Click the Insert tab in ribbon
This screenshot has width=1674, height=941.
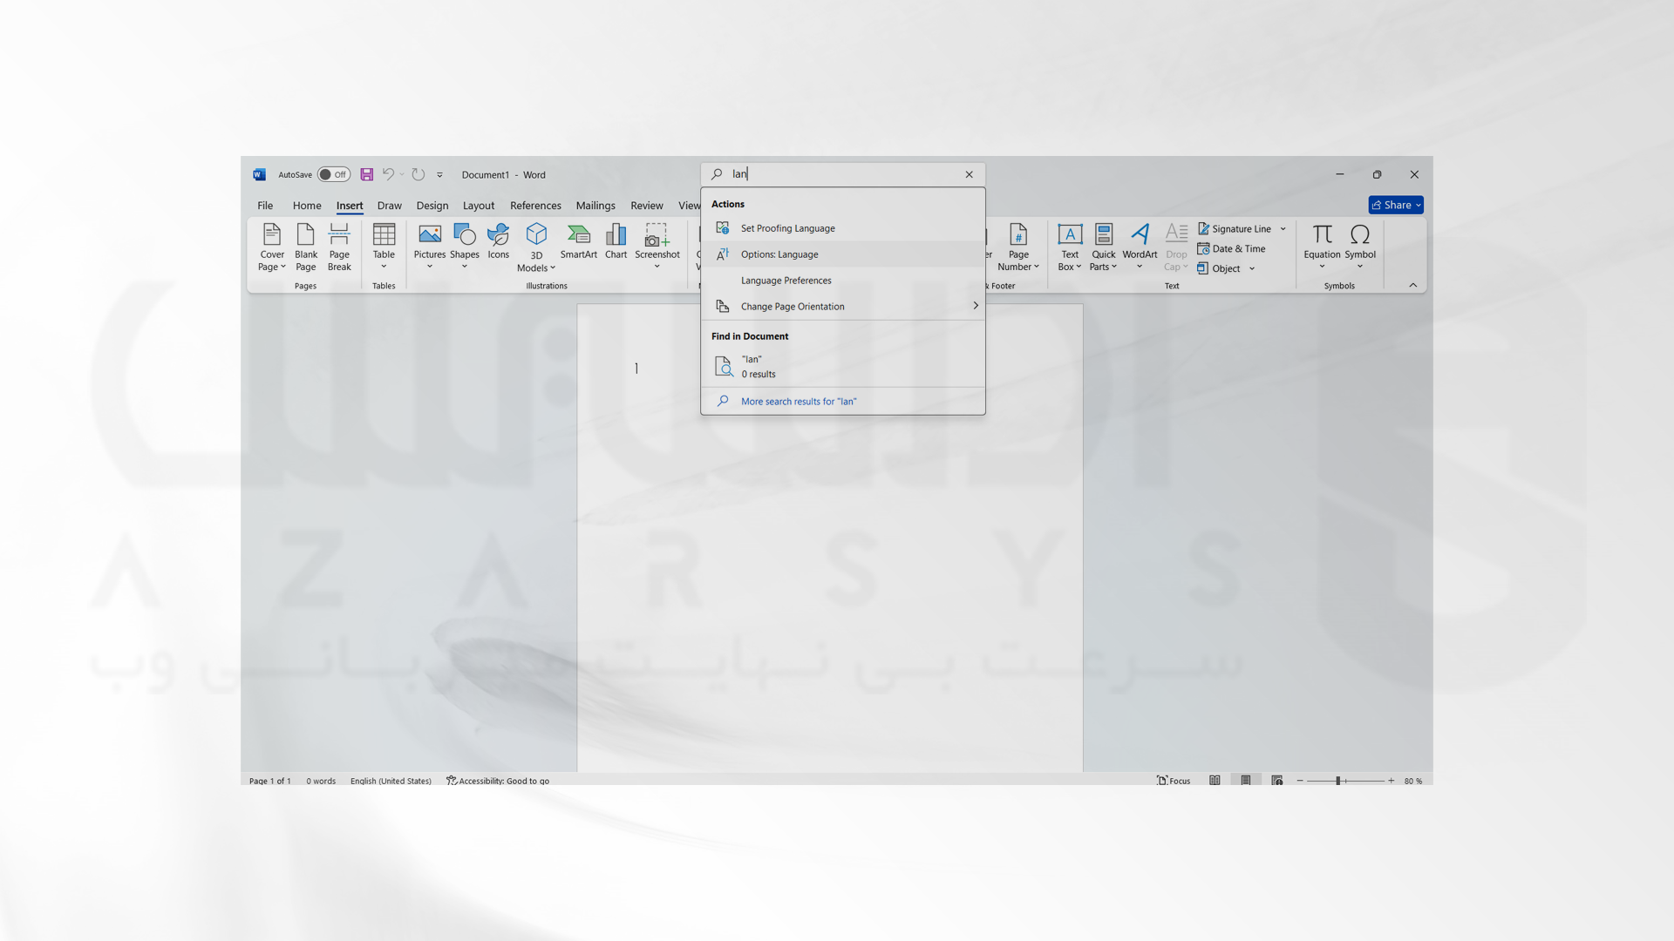click(x=350, y=205)
